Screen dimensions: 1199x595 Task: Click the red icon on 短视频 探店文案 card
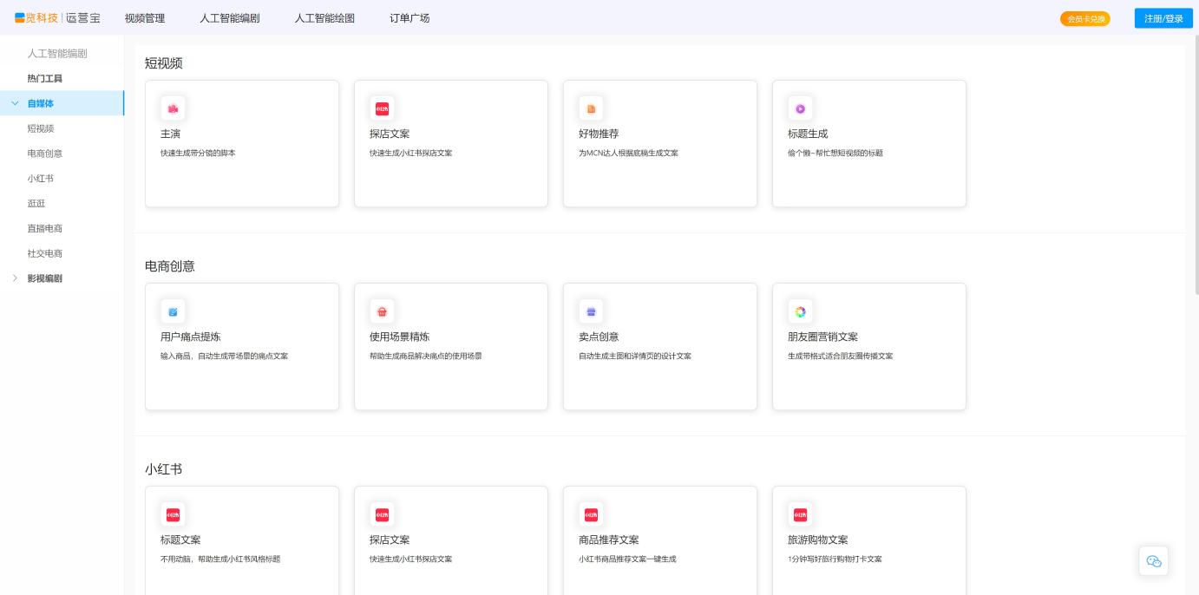click(382, 108)
